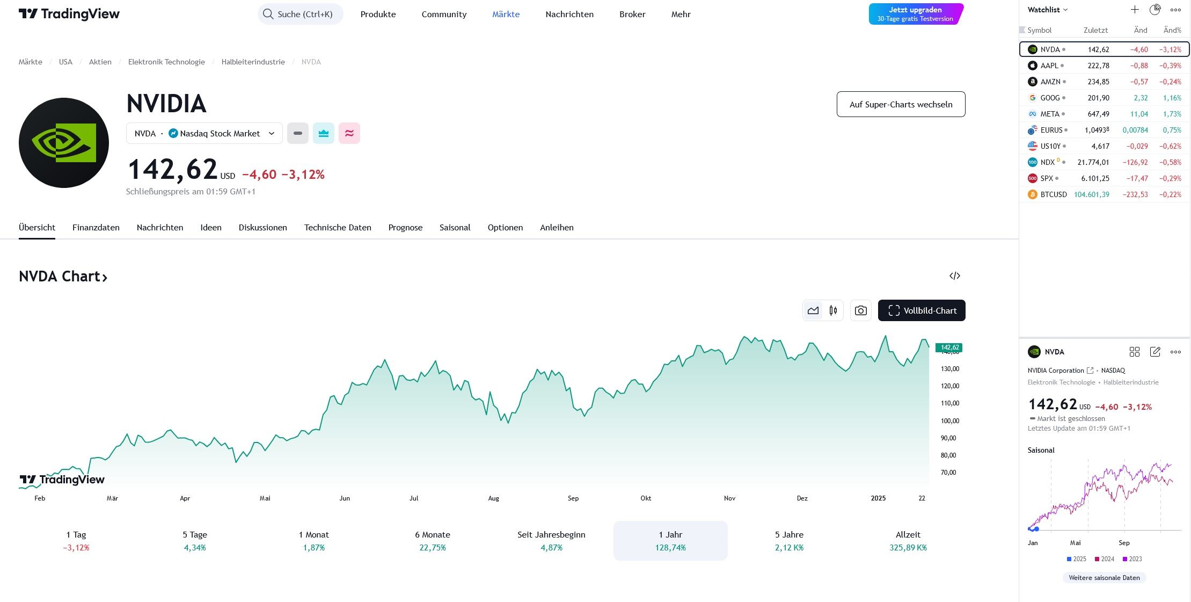This screenshot has height=602, width=1191.
Task: Switch to the Prognose tab
Action: [x=405, y=227]
